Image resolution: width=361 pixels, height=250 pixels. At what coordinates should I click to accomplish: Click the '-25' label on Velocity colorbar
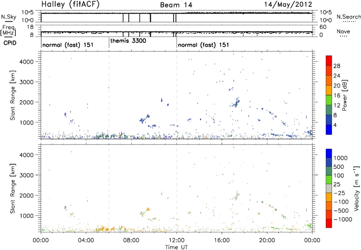pos(339,193)
